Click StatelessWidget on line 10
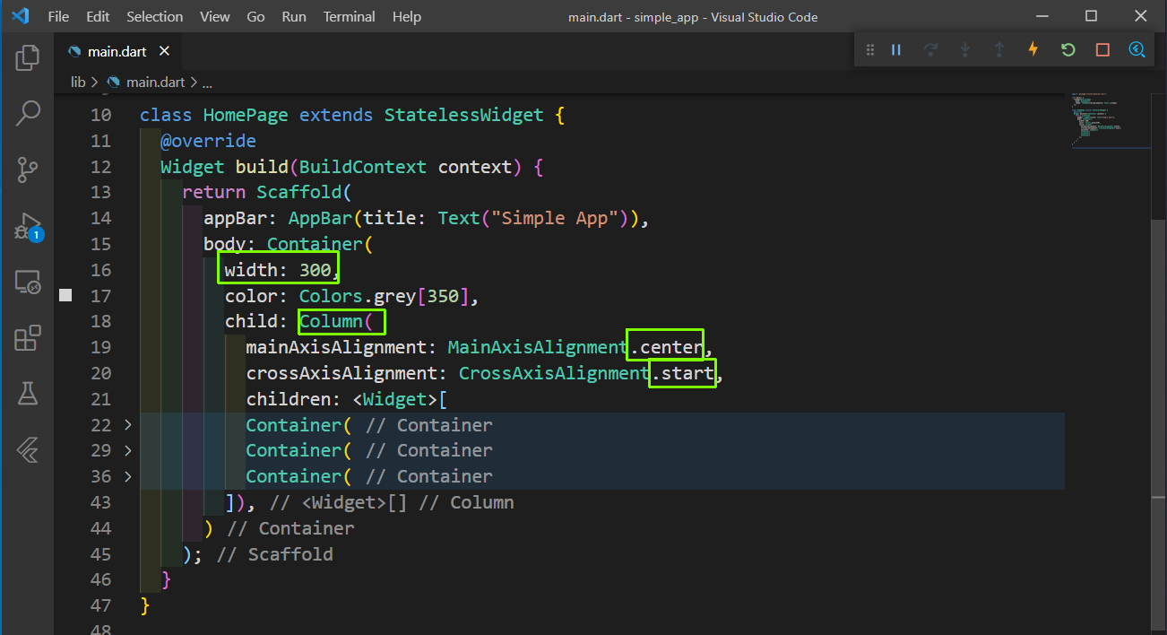 [x=463, y=115]
